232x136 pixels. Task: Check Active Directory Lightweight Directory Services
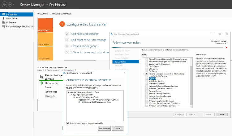147,59
